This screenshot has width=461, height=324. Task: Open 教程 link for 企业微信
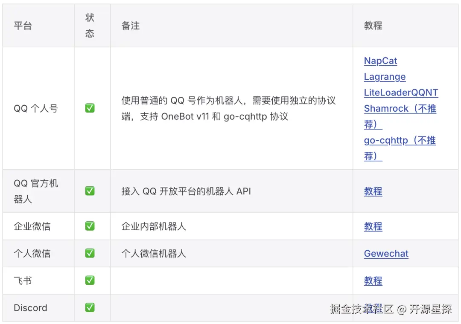tap(373, 226)
